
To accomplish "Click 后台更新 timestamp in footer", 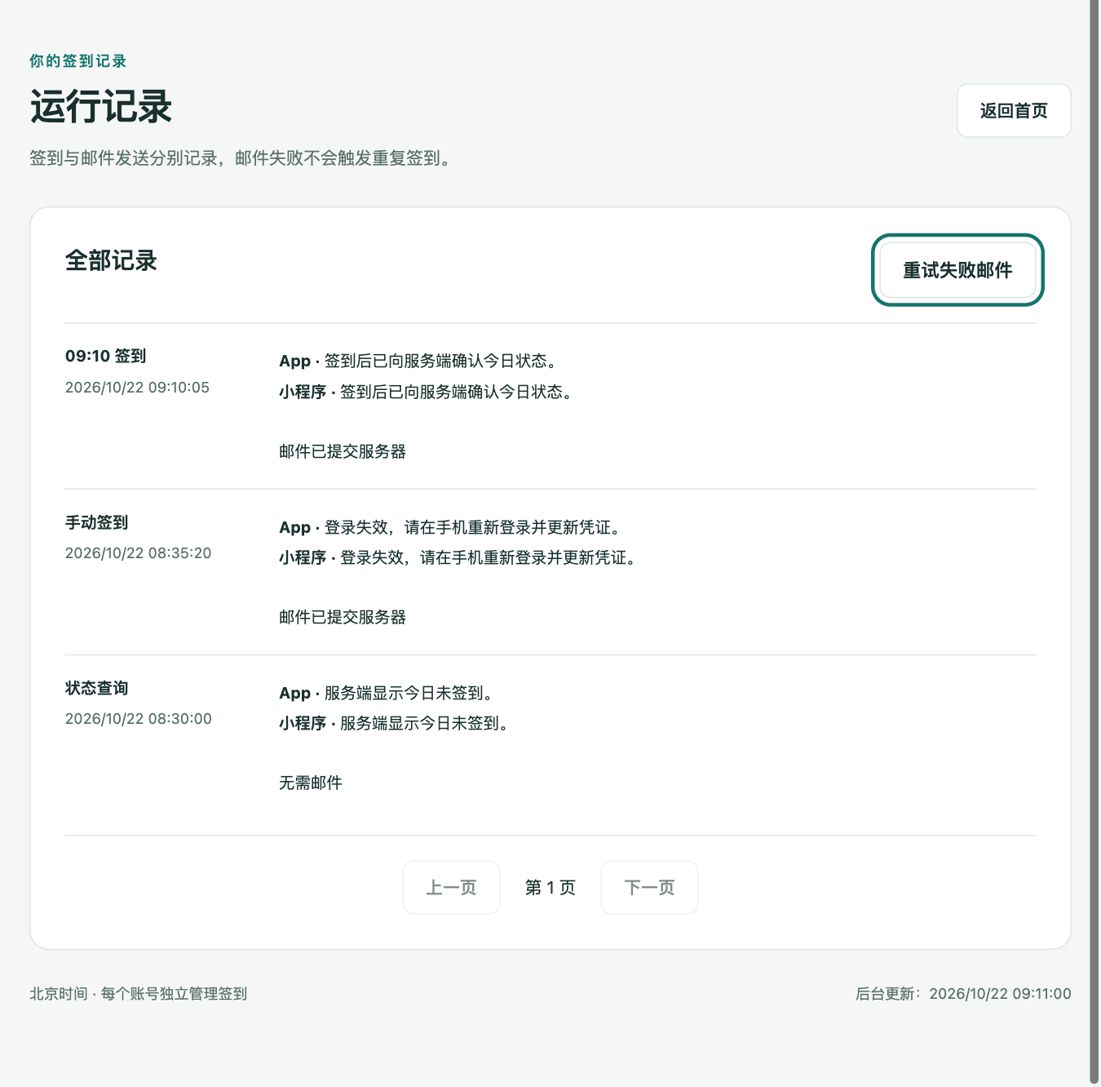I will point(963,994).
